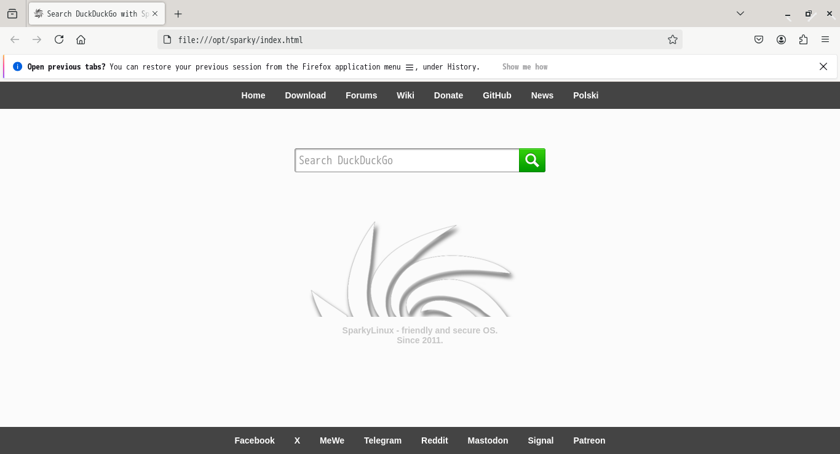840x454 pixels.
Task: Click the "SparkyLinux - friendly and secure OS." text
Action: (420, 330)
